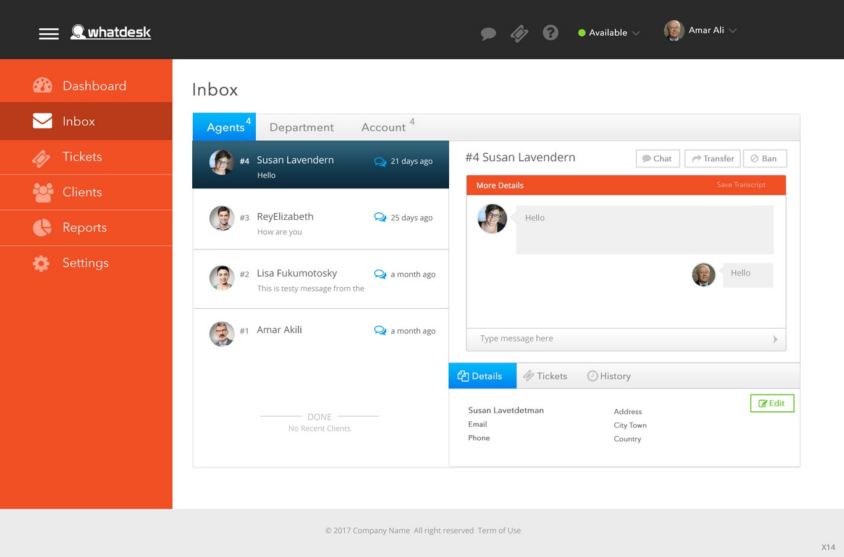Open the History tab in details panel
This screenshot has width=844, height=557.
609,375
